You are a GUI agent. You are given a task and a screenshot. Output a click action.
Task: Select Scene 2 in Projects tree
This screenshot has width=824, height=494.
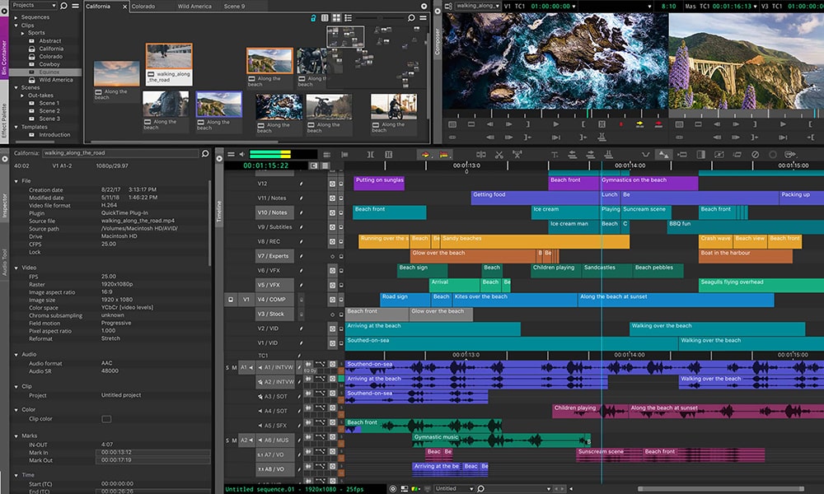[49, 111]
